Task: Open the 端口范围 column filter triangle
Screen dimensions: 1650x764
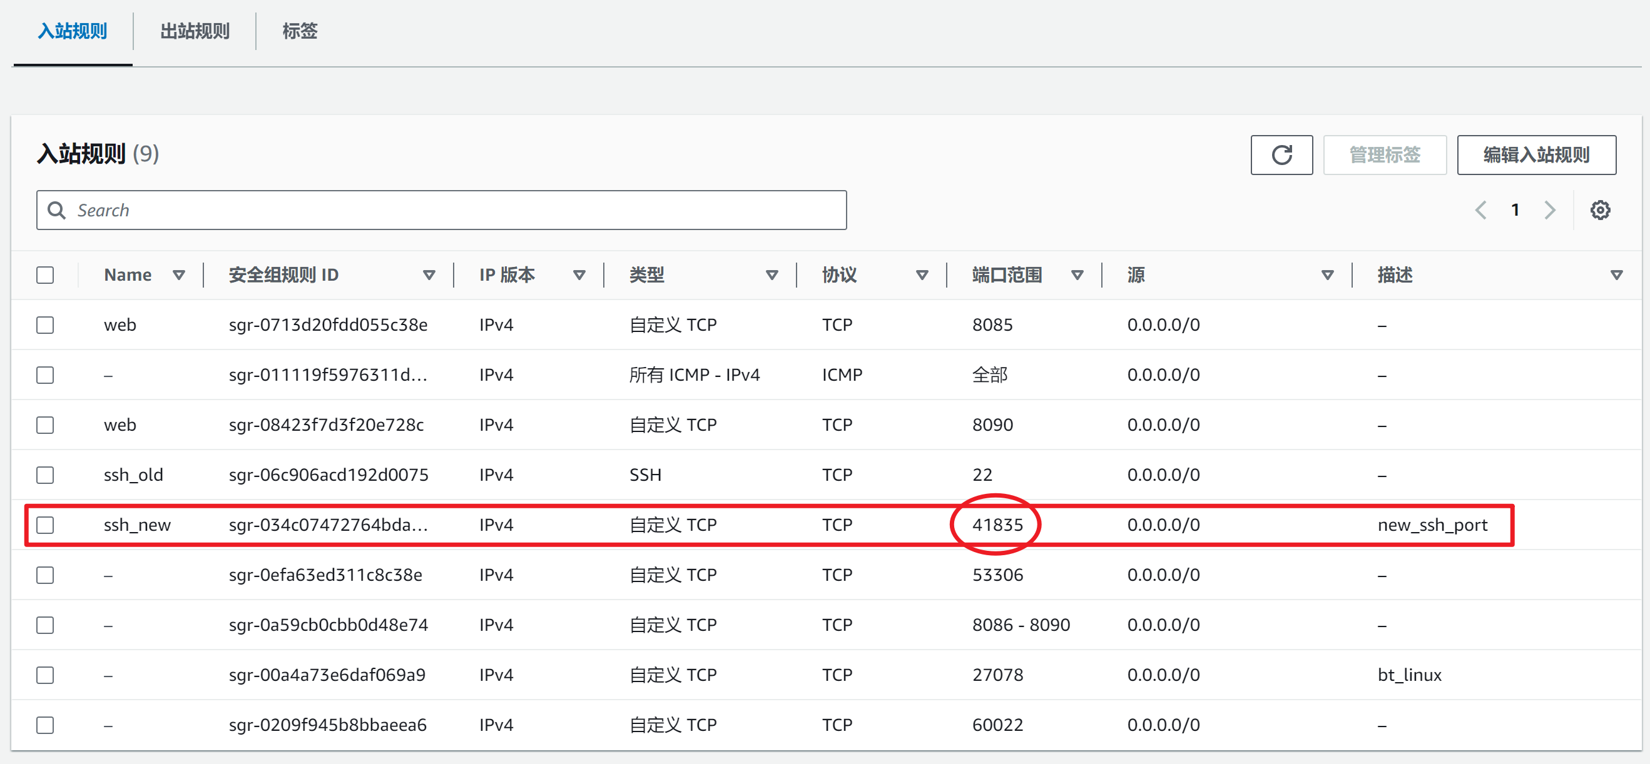Action: (1077, 275)
